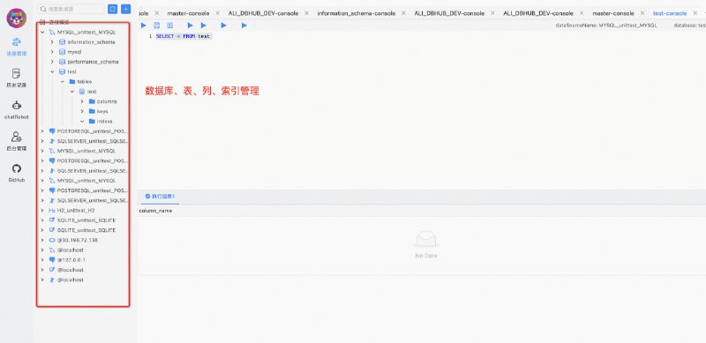Open the user admin management sidebar icon

point(17,137)
